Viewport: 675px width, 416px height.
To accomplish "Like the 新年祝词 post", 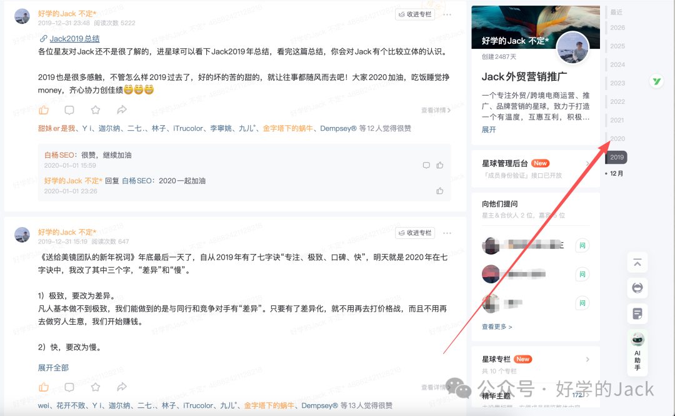I will coord(44,387).
